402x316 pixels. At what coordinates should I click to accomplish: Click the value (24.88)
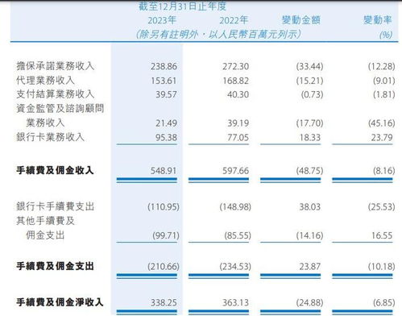(x=309, y=302)
